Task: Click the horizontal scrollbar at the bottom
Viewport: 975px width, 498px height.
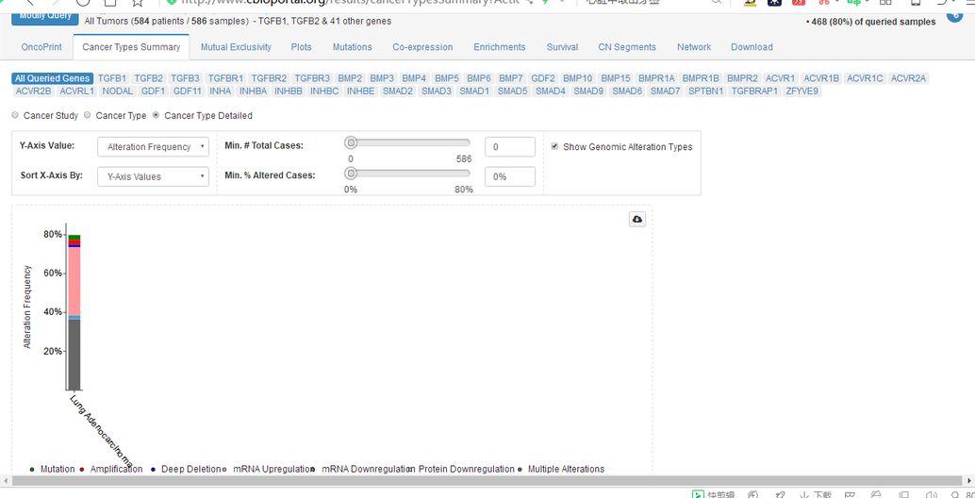Action: [x=471, y=481]
